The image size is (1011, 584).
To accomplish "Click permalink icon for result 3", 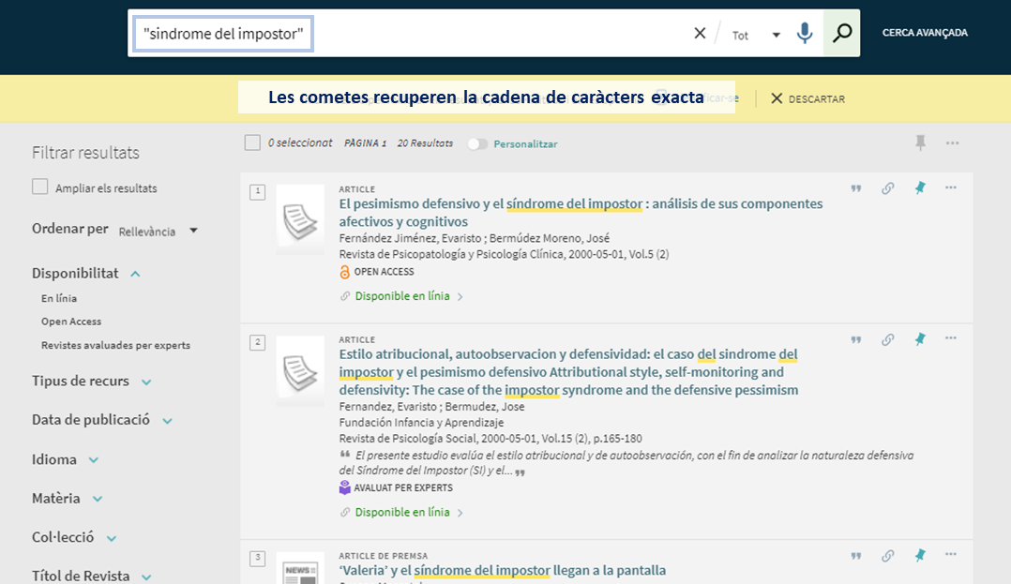I will coord(888,556).
